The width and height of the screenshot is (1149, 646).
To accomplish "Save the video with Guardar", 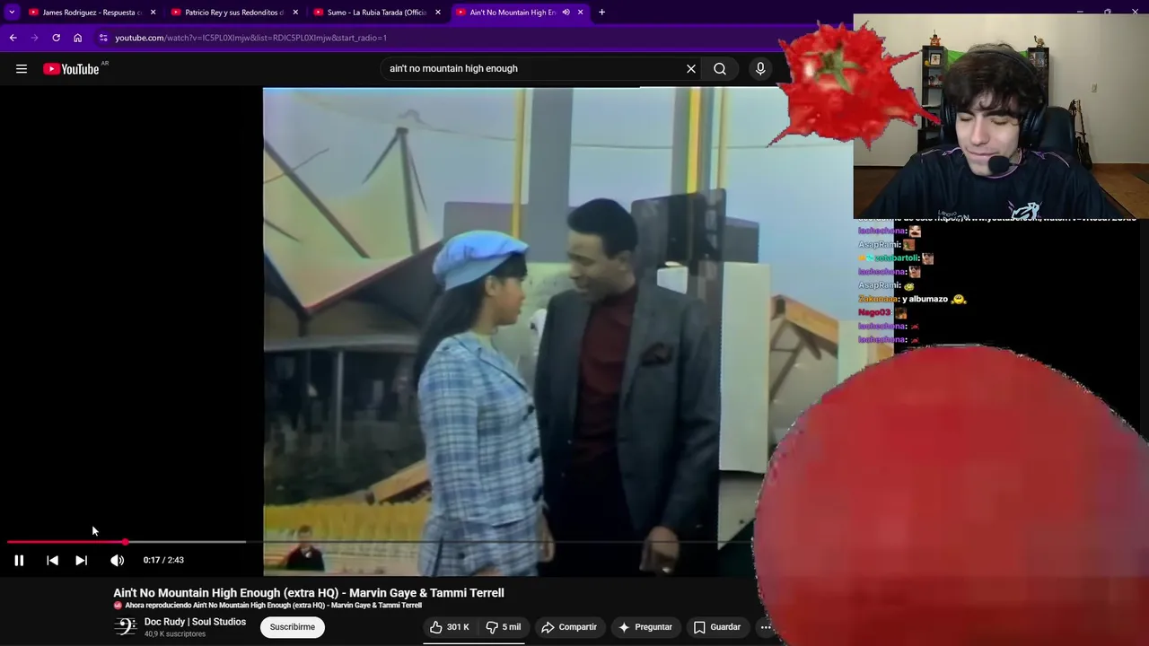I will click(717, 627).
